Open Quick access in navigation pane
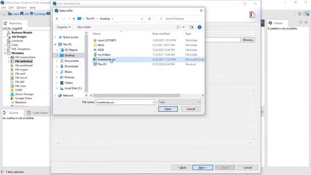Image resolution: width=311 pixels, height=175 pixels. coord(70,37)
